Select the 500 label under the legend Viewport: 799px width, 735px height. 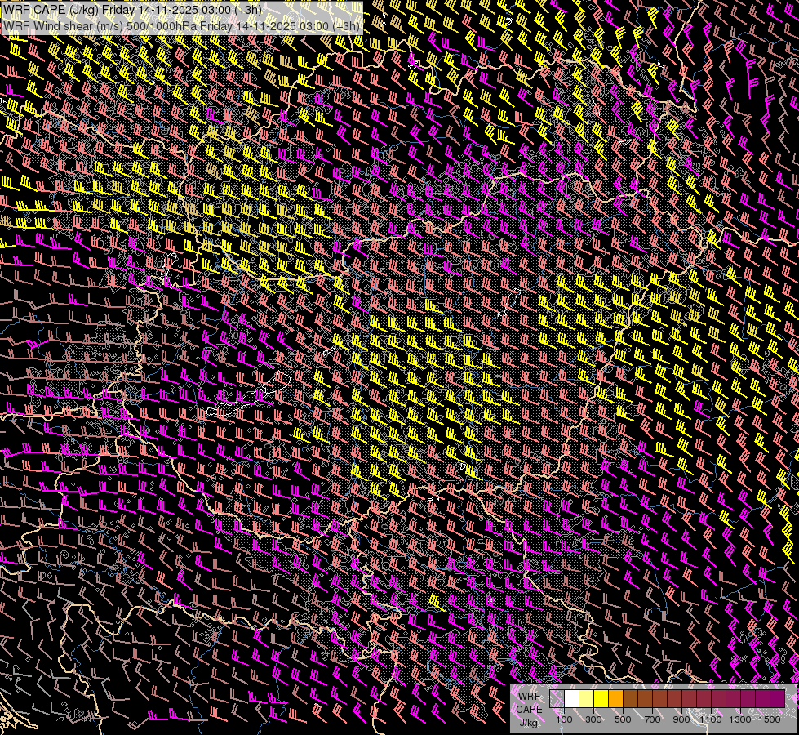[623, 719]
